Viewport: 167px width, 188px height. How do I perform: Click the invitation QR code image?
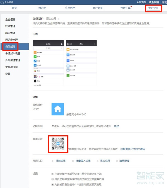click(x=58, y=144)
